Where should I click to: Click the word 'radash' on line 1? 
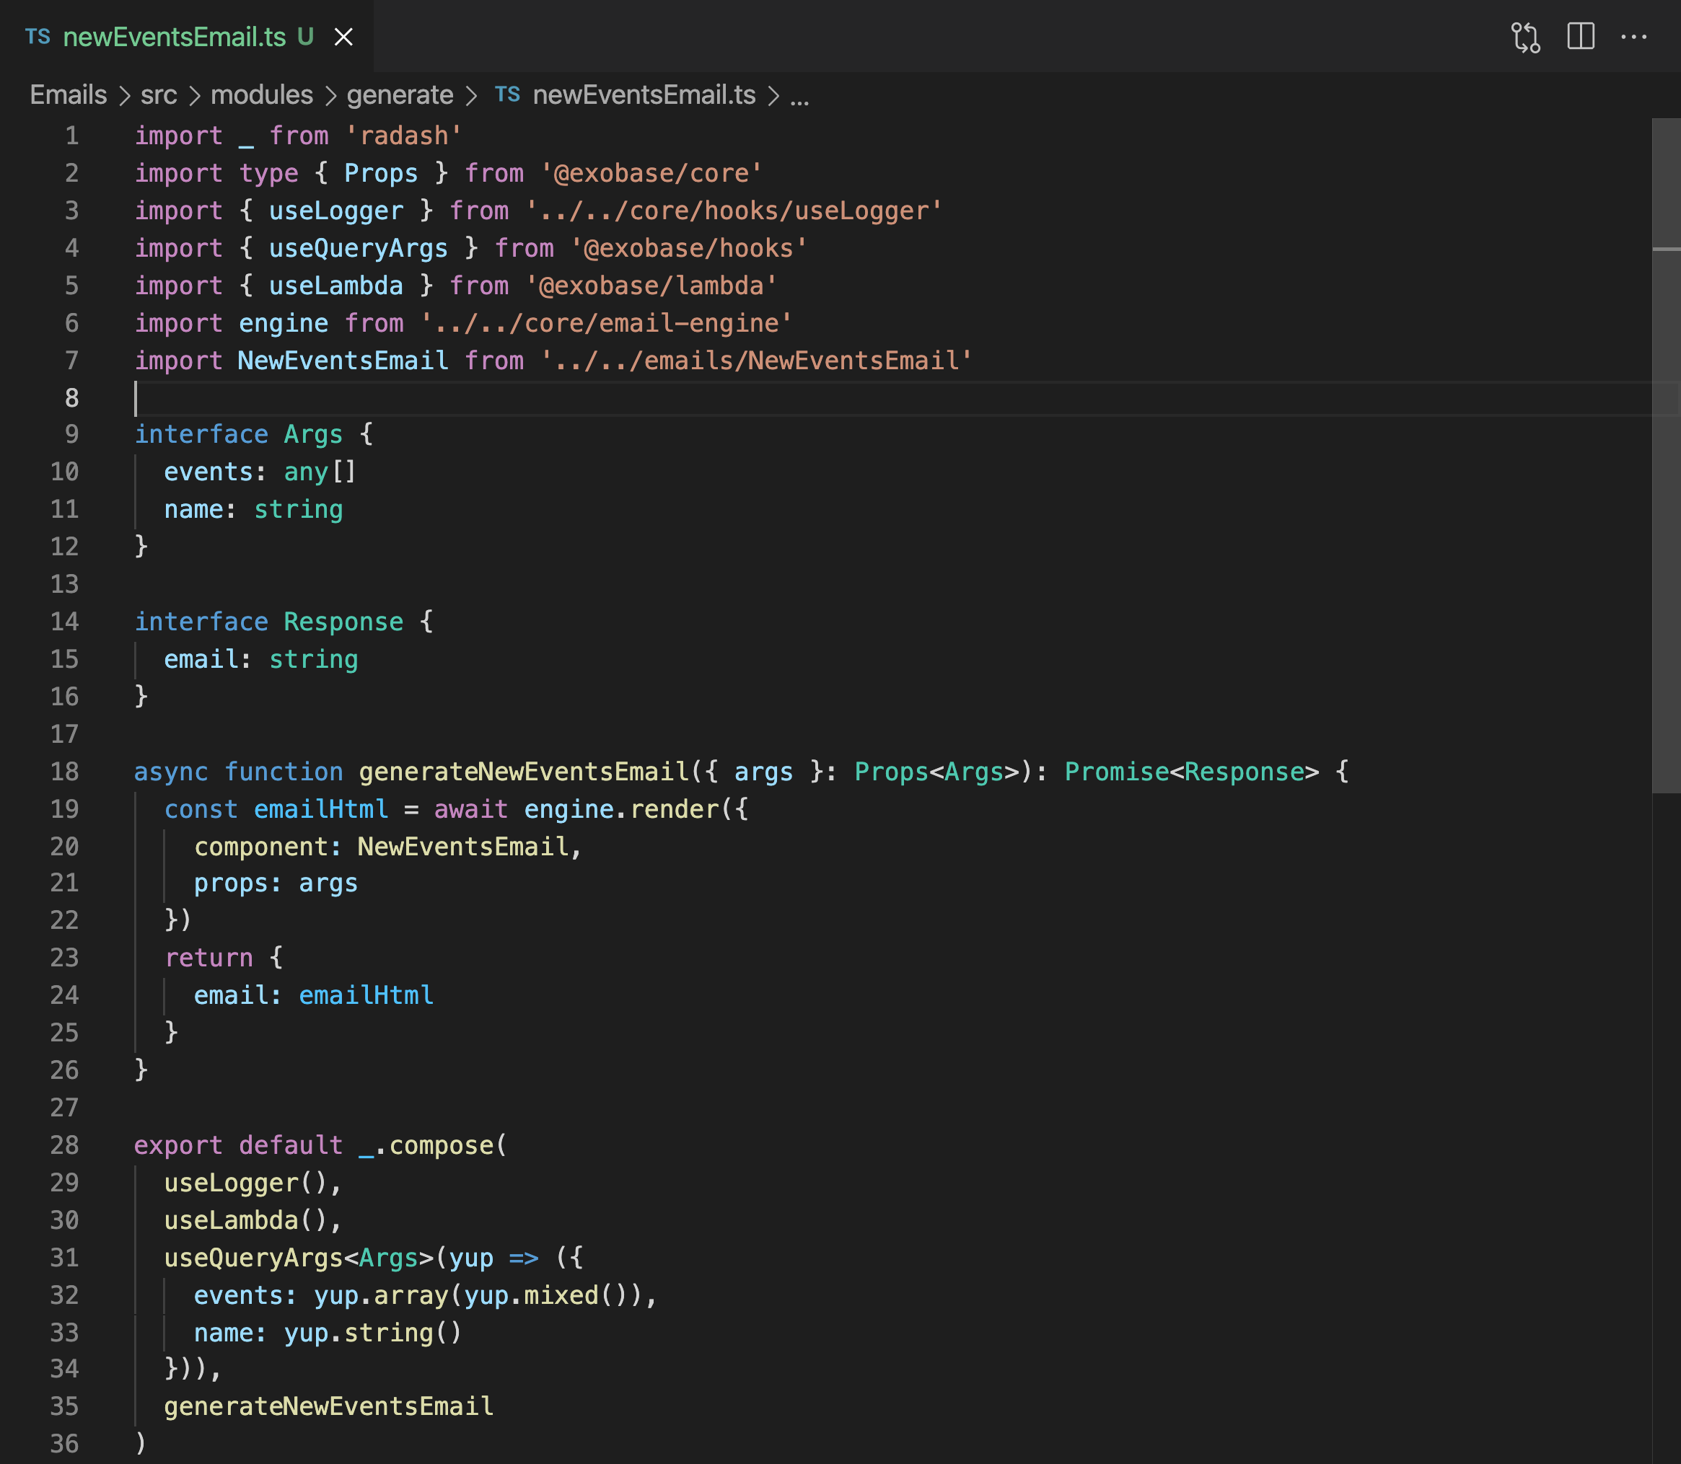404,136
